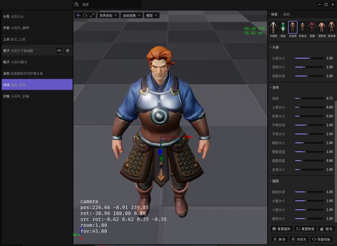Adjust the 上臂大小 slider valued 0.88
The width and height of the screenshot is (337, 246).
(x=309, y=107)
